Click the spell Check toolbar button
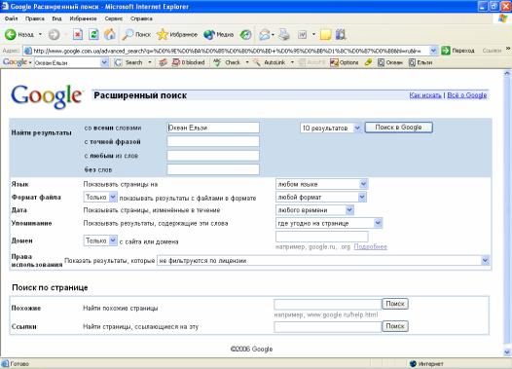This screenshot has width=512, height=369. click(228, 62)
